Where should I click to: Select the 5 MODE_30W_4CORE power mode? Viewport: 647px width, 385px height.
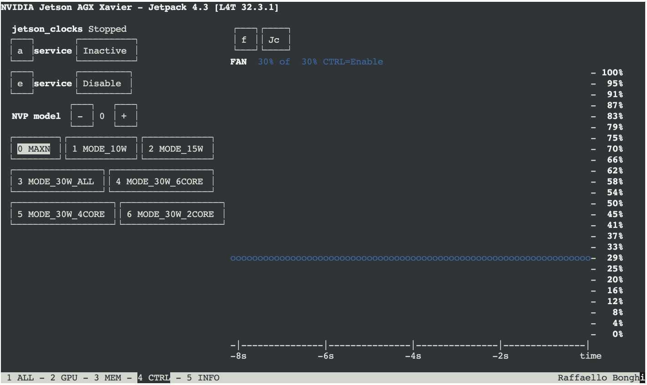coord(63,214)
